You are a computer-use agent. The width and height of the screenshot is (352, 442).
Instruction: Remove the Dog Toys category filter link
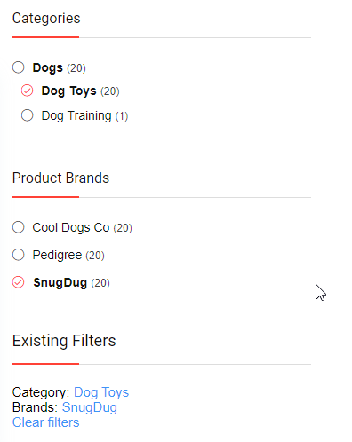click(101, 392)
